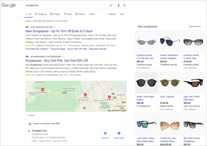Open the See sunglasses shopping heading

pyautogui.click(x=148, y=27)
